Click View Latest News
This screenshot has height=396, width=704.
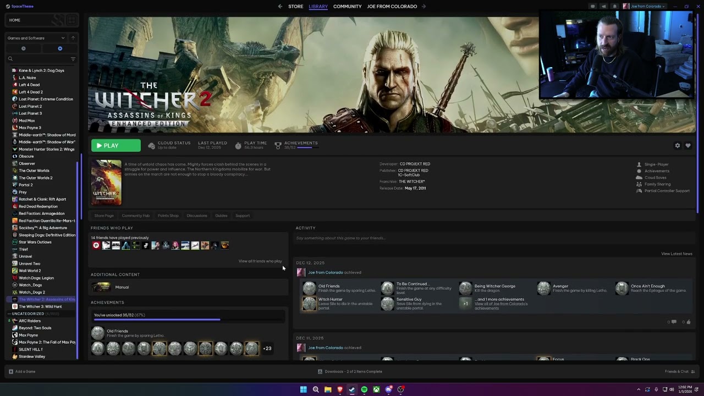click(676, 254)
